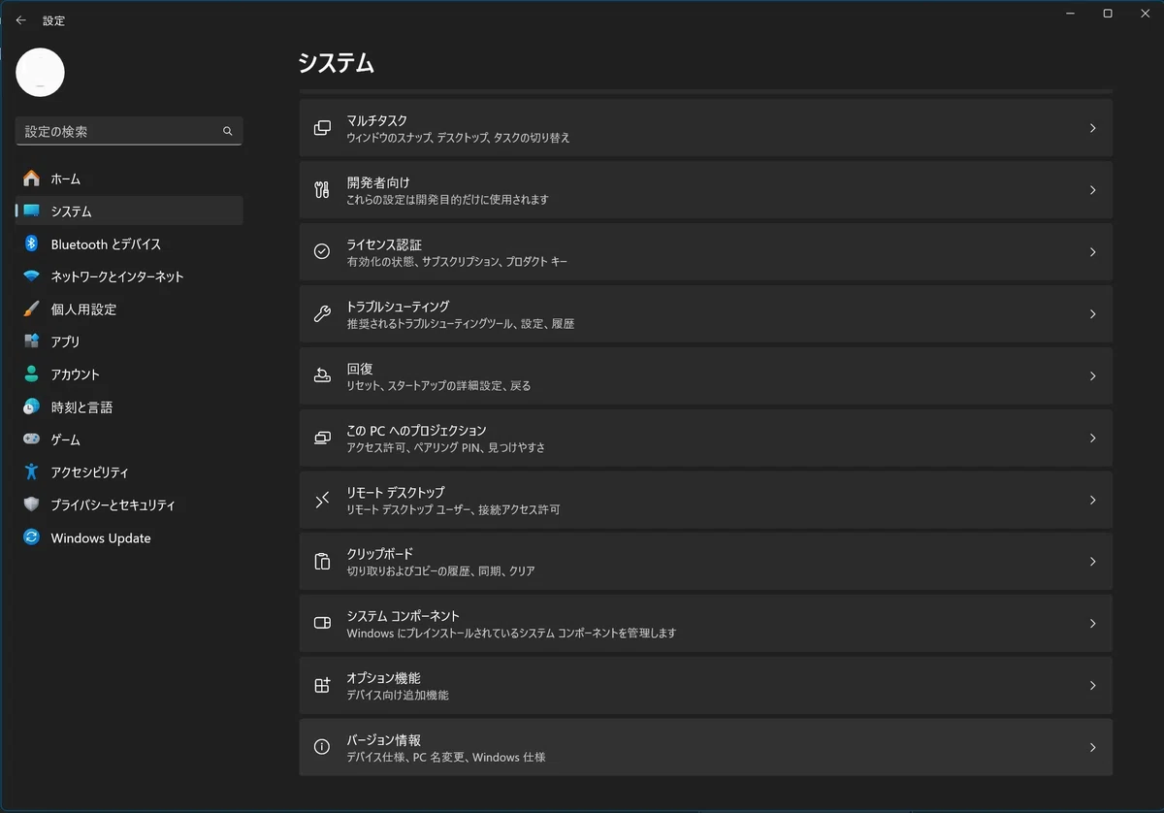Click text リセット、スタートアップの詳細設定、戻る
This screenshot has height=813, width=1164.
pos(439,385)
